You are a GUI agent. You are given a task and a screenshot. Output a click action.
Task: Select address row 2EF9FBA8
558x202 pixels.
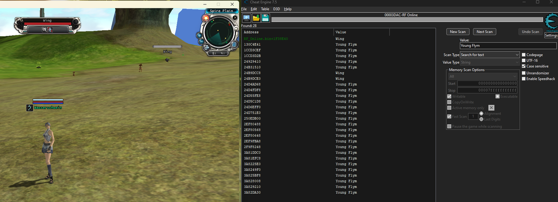(338, 141)
